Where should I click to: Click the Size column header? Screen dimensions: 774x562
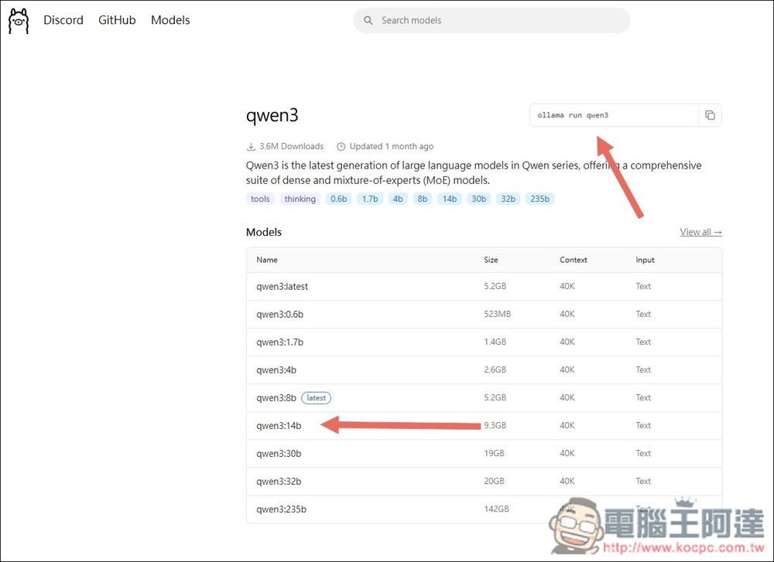coord(491,260)
